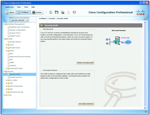Screen dimensions: 150x115
Task: Click the Perform security audit button
Action: (85, 63)
